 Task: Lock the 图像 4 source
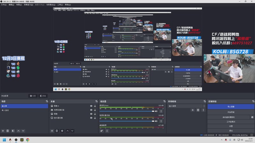95,106
